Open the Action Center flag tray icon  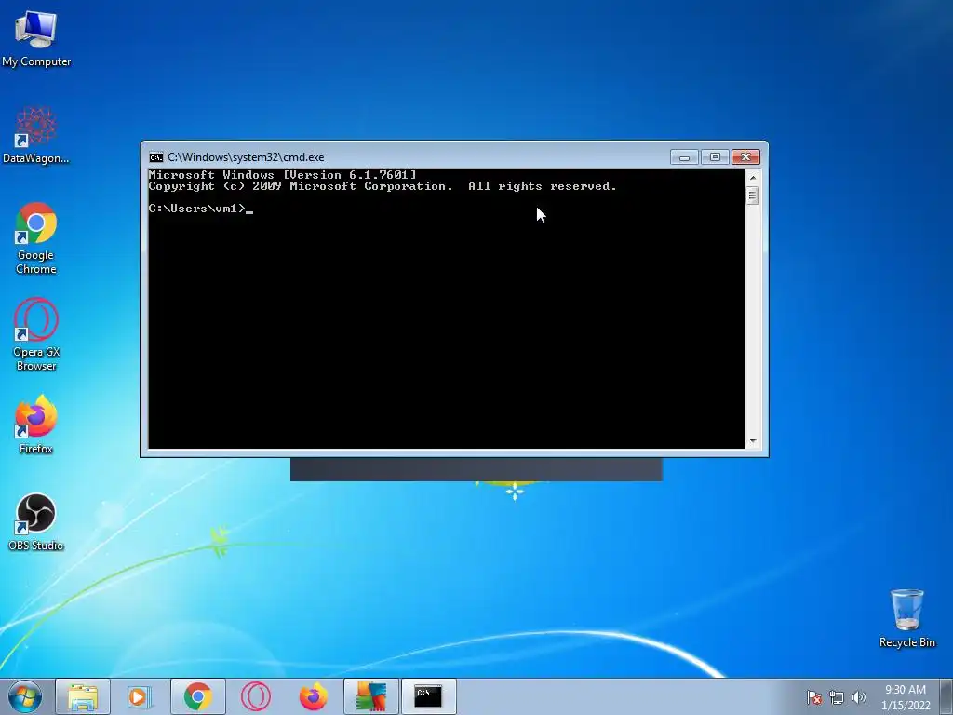click(813, 697)
